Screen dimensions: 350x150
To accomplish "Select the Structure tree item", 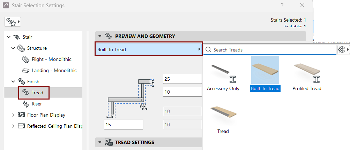I will pos(37,48).
